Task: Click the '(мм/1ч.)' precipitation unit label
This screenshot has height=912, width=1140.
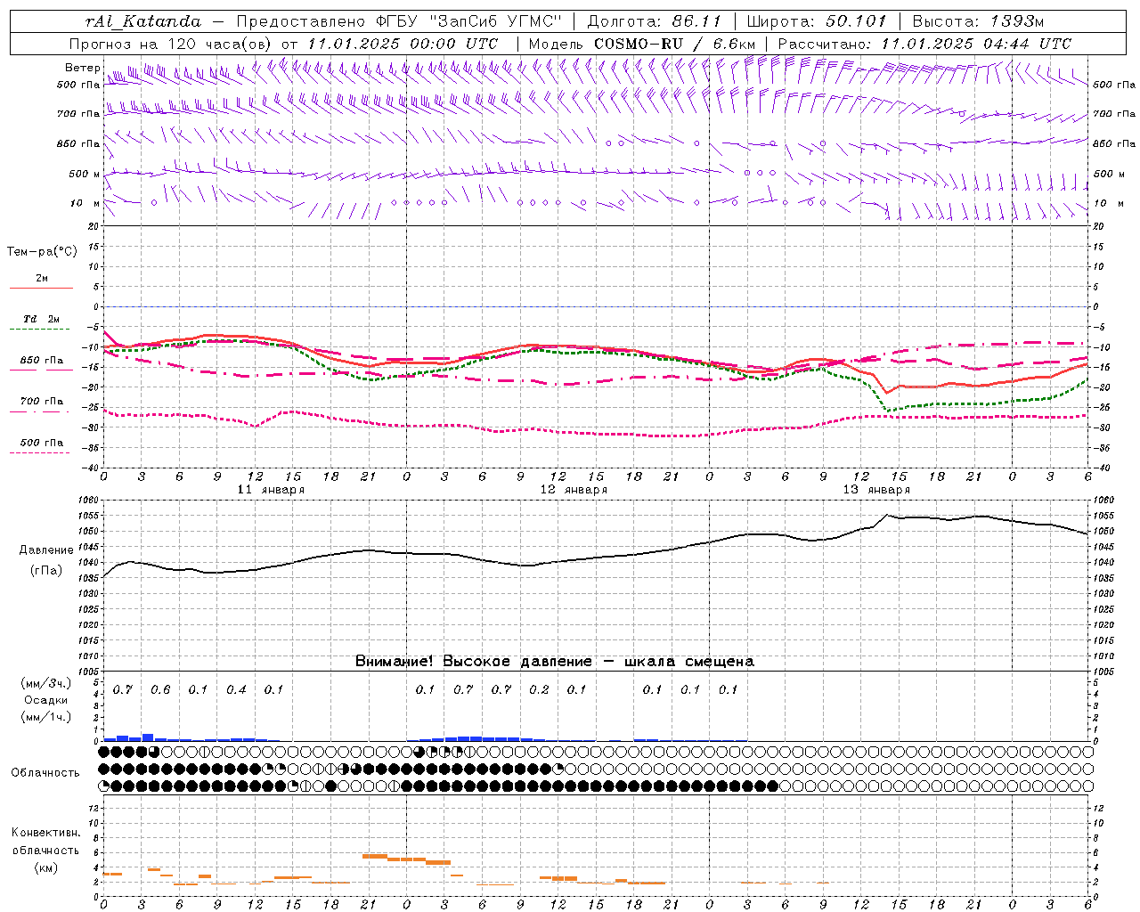Action: pos(45,717)
